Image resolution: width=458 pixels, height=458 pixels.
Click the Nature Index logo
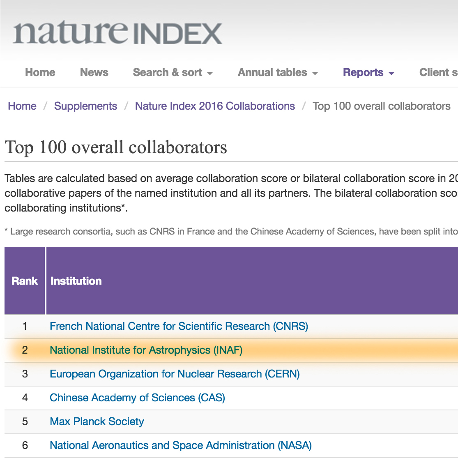pyautogui.click(x=117, y=33)
